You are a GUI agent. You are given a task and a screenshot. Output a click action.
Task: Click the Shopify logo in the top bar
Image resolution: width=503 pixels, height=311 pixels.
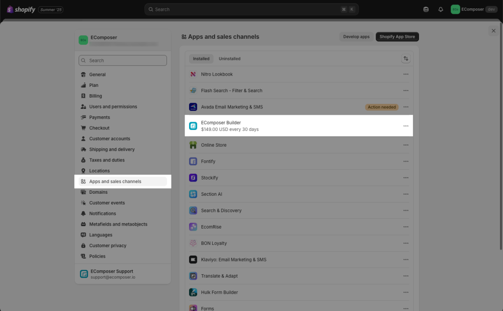pyautogui.click(x=21, y=9)
